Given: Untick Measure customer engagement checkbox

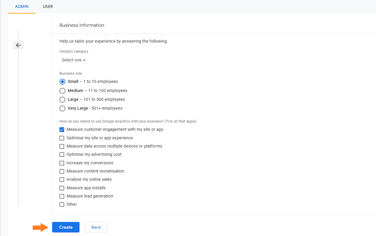Looking at the screenshot, I should coord(62,130).
